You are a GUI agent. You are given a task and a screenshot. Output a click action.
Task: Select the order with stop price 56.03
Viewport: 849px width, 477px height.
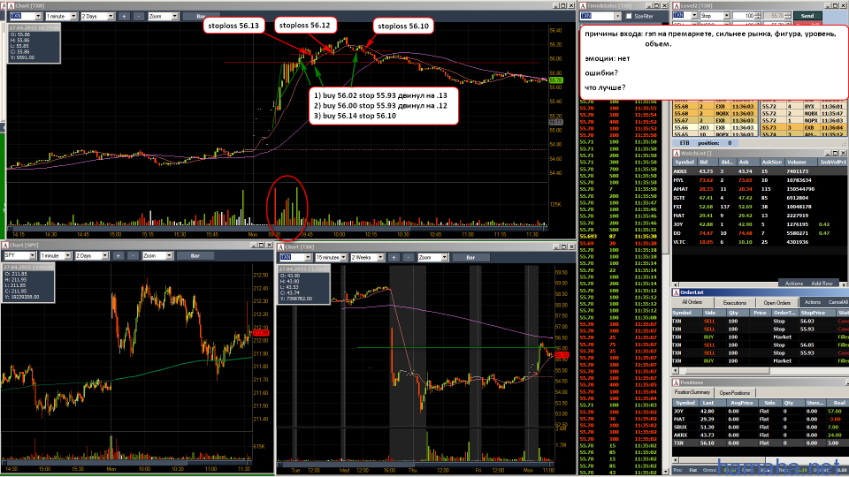pyautogui.click(x=761, y=322)
